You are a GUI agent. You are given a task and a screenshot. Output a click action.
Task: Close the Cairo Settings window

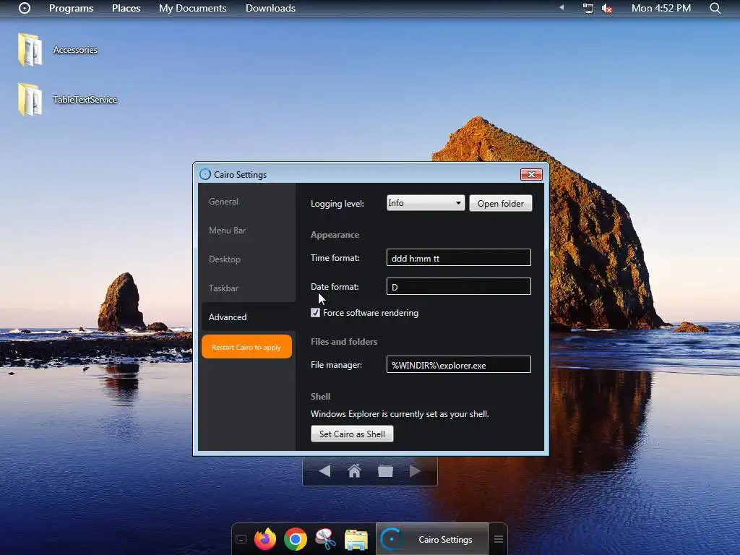[531, 174]
